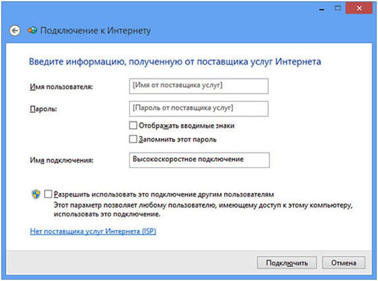
Task: Open the Нет поставщика услуг Интернета link
Action: point(93,231)
